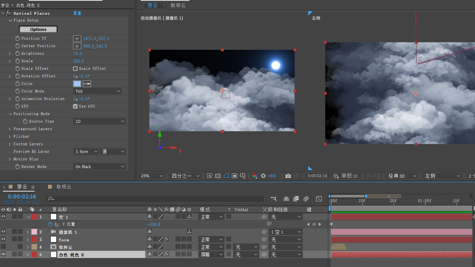Open the 四分之一 resolution dropdown
This screenshot has height=267, width=475.
pyautogui.click(x=185, y=176)
